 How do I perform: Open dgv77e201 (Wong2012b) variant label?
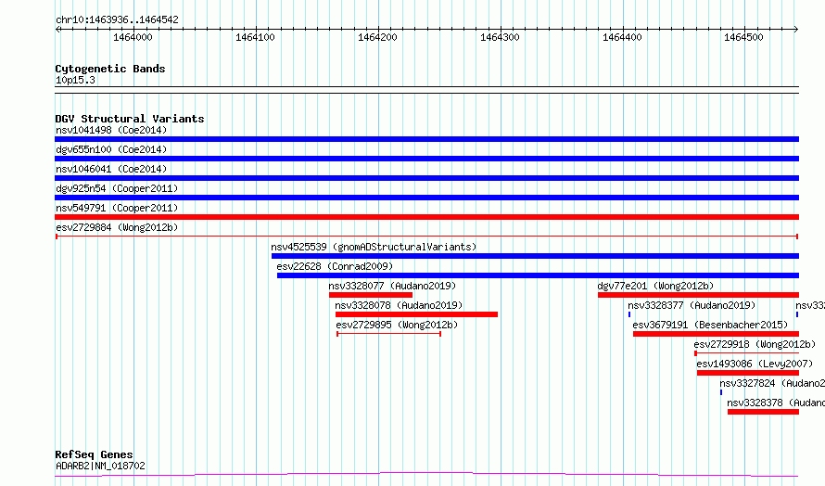(x=655, y=286)
